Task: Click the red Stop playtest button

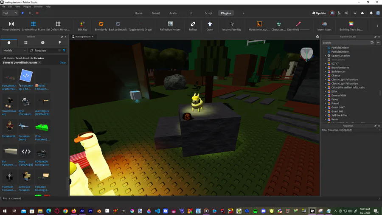Action: click(37, 13)
